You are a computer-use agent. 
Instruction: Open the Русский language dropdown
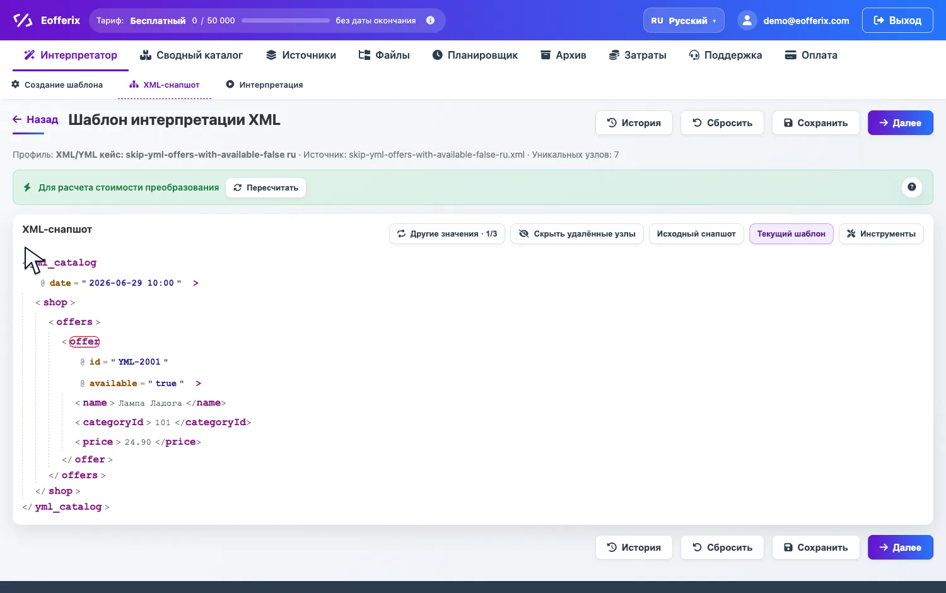tap(684, 20)
